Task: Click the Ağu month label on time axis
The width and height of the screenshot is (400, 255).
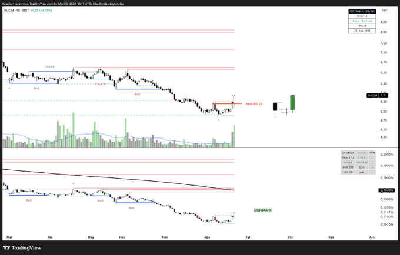Action: (207, 237)
